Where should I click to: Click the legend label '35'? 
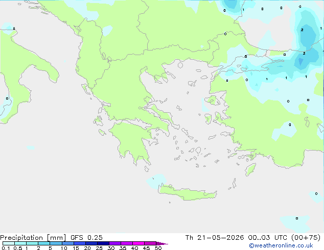point(123,248)
